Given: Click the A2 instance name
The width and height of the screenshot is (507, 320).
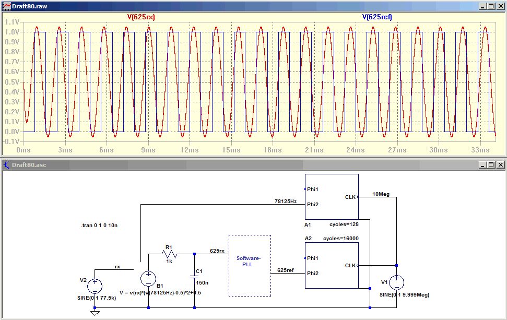Looking at the screenshot, I should pyautogui.click(x=308, y=238).
